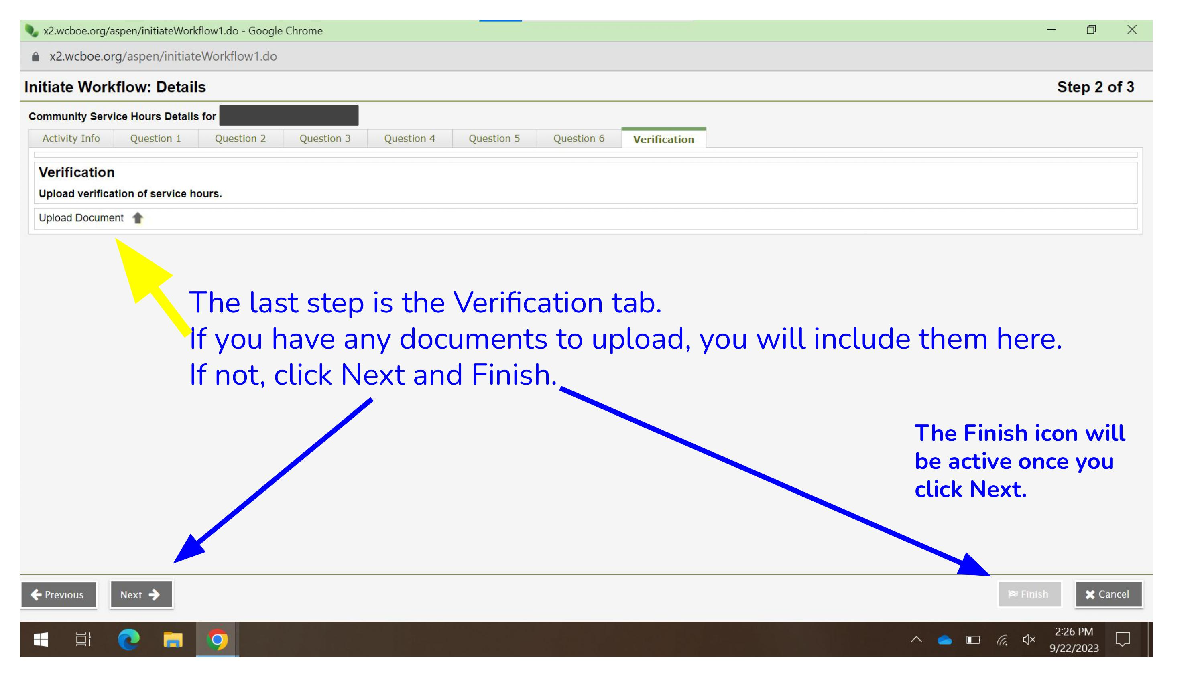Expand the hidden tray icons chevron
Screen dimensions: 1204x677
(916, 640)
